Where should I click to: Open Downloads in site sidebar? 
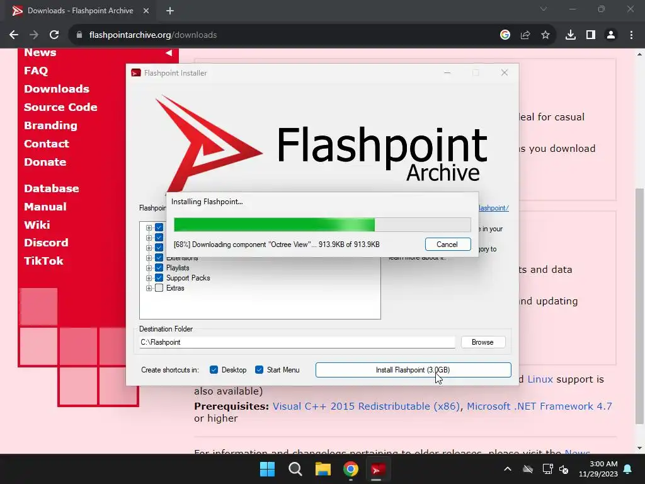pos(56,89)
